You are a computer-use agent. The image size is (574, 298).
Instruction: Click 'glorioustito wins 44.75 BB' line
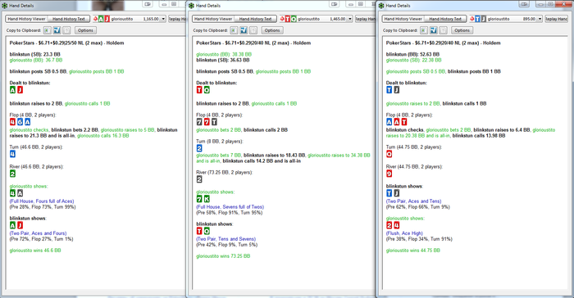click(413, 251)
